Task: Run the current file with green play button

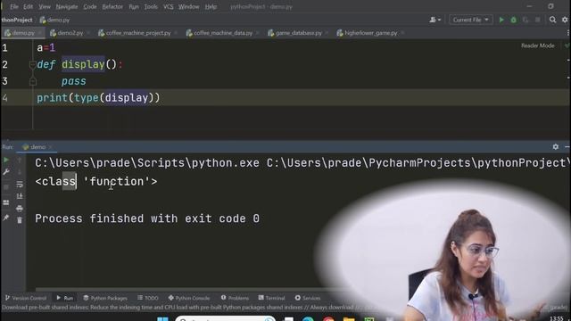Action: click(x=501, y=20)
